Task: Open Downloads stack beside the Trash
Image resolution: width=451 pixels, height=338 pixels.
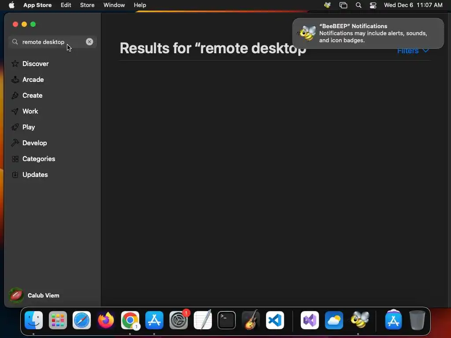Action: pyautogui.click(x=393, y=320)
